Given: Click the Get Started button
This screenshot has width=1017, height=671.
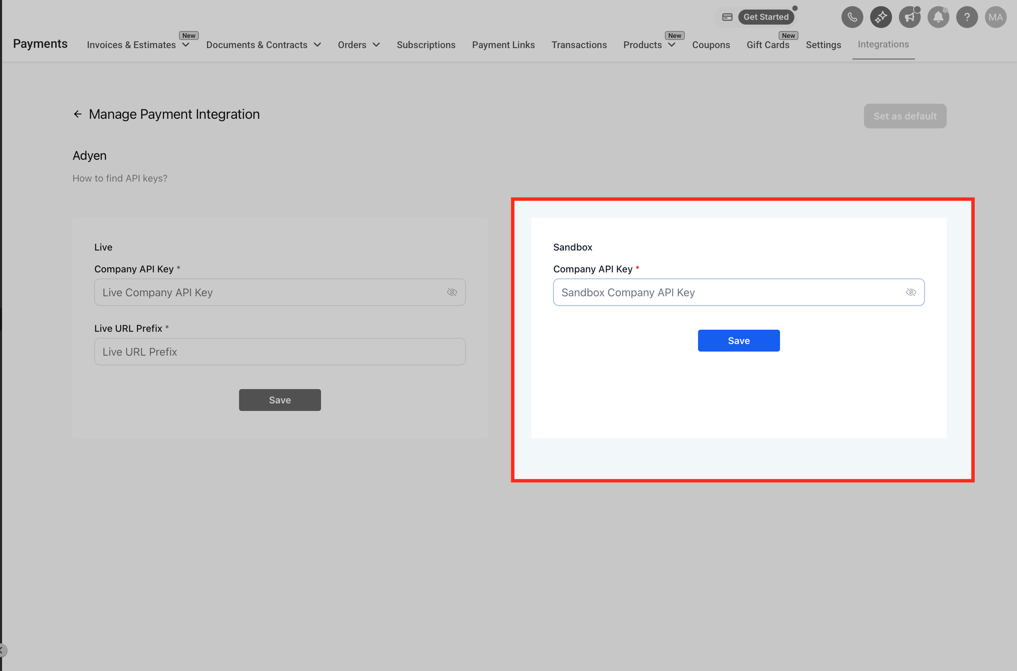Looking at the screenshot, I should point(766,17).
